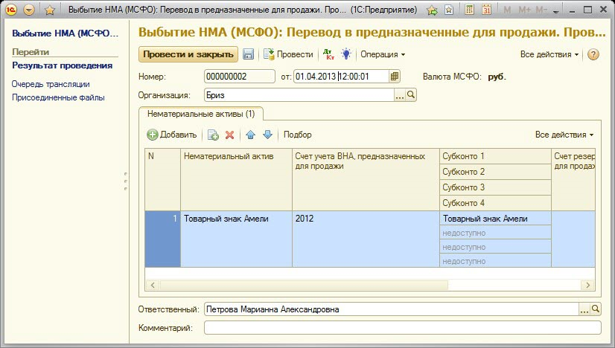Image resolution: width=615 pixels, height=348 pixels.
Task: Open the Очередь трансляции link
Action: tap(51, 84)
